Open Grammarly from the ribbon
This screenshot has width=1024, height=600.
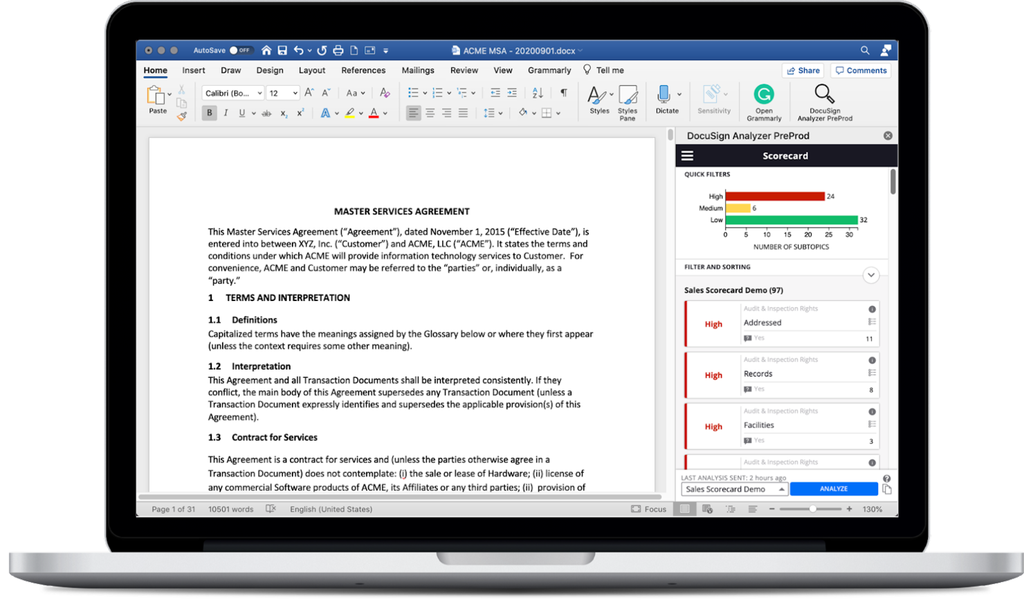[764, 102]
